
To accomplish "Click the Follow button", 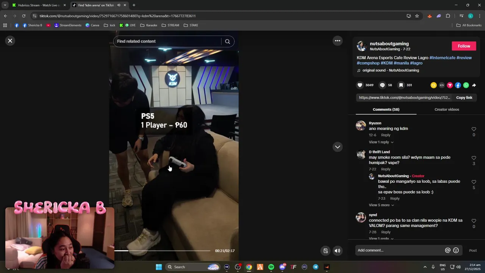I will click(464, 46).
